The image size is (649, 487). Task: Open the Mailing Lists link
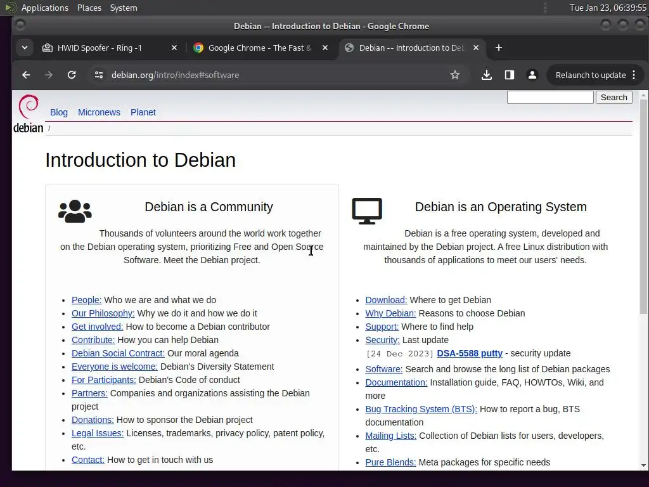(x=390, y=436)
